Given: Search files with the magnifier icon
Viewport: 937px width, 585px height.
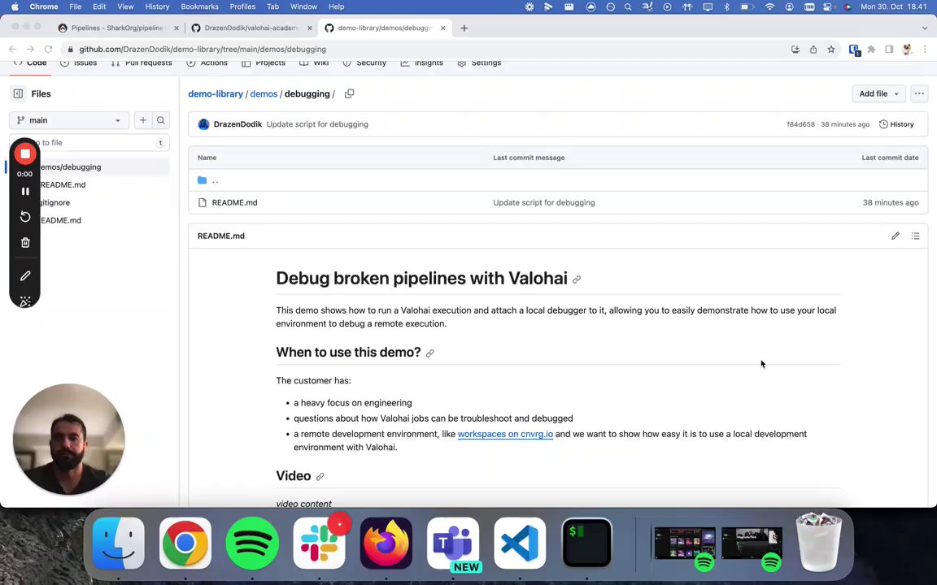Looking at the screenshot, I should pos(161,120).
